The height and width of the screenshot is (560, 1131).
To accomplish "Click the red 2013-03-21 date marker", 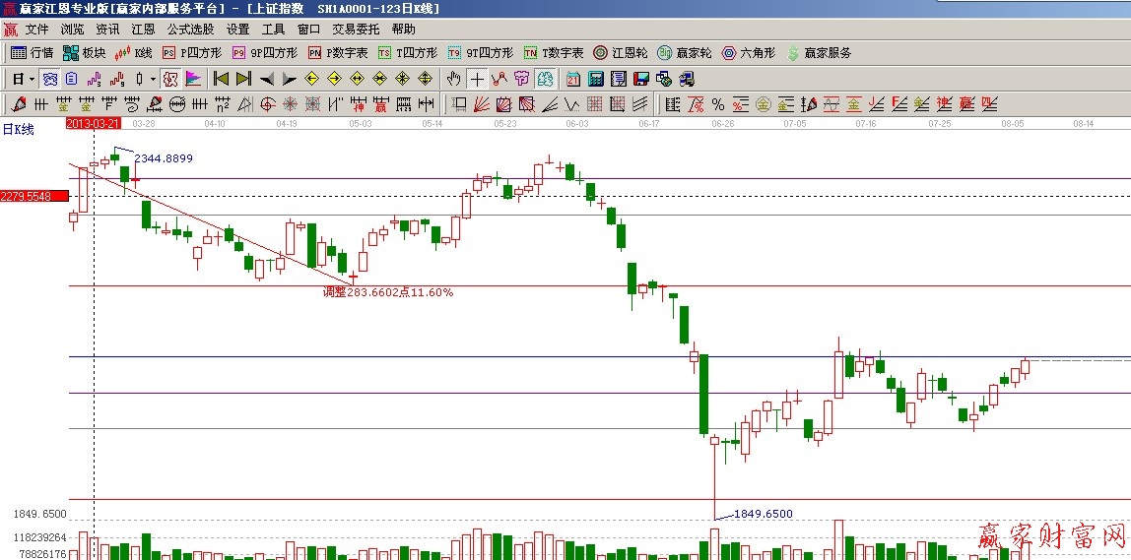I will (93, 124).
